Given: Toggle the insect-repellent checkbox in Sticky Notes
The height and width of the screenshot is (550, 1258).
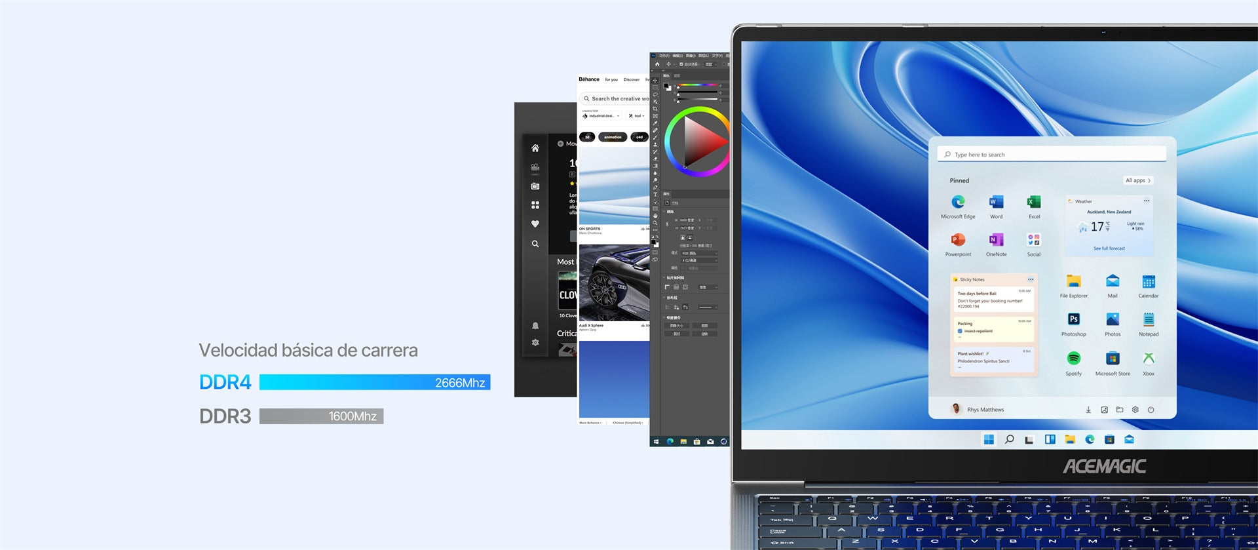Looking at the screenshot, I should [x=960, y=331].
